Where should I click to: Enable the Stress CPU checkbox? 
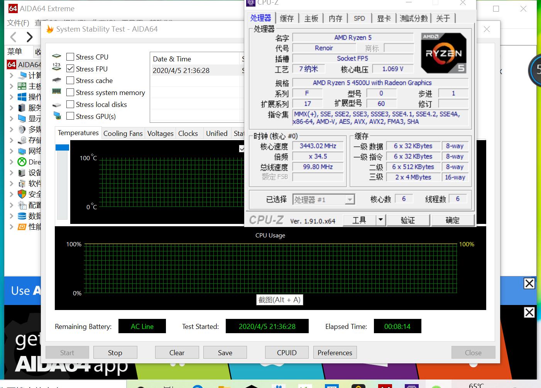tap(70, 57)
